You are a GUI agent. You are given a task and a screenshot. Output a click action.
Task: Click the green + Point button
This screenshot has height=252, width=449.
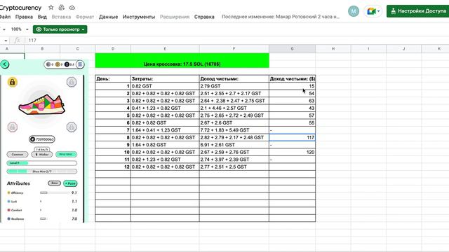tap(70, 183)
